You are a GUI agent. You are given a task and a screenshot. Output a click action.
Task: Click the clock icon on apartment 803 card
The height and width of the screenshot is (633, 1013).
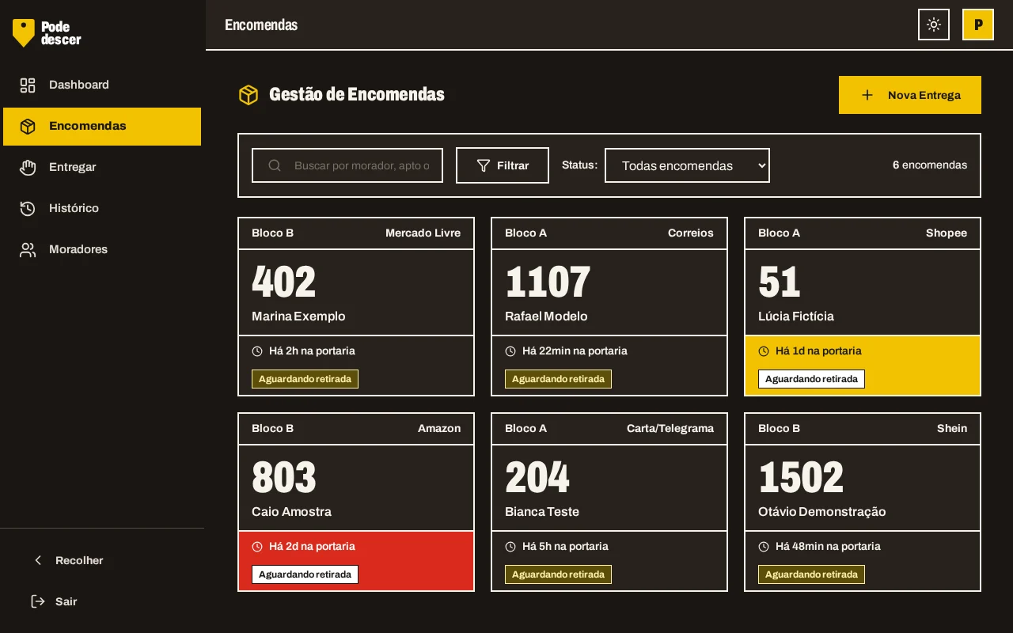pyautogui.click(x=257, y=546)
